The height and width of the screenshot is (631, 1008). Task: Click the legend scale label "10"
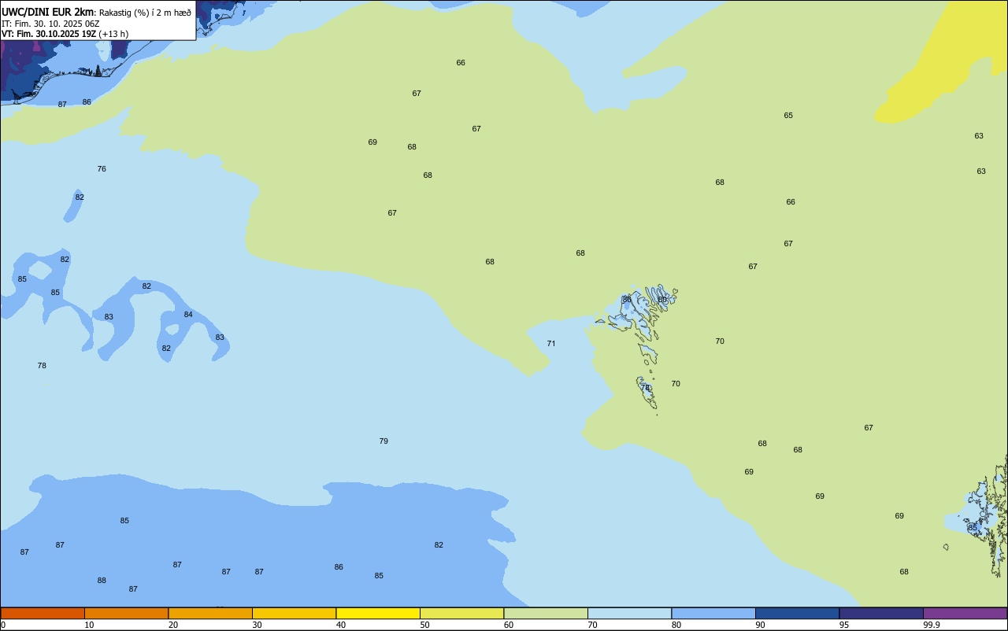(89, 625)
